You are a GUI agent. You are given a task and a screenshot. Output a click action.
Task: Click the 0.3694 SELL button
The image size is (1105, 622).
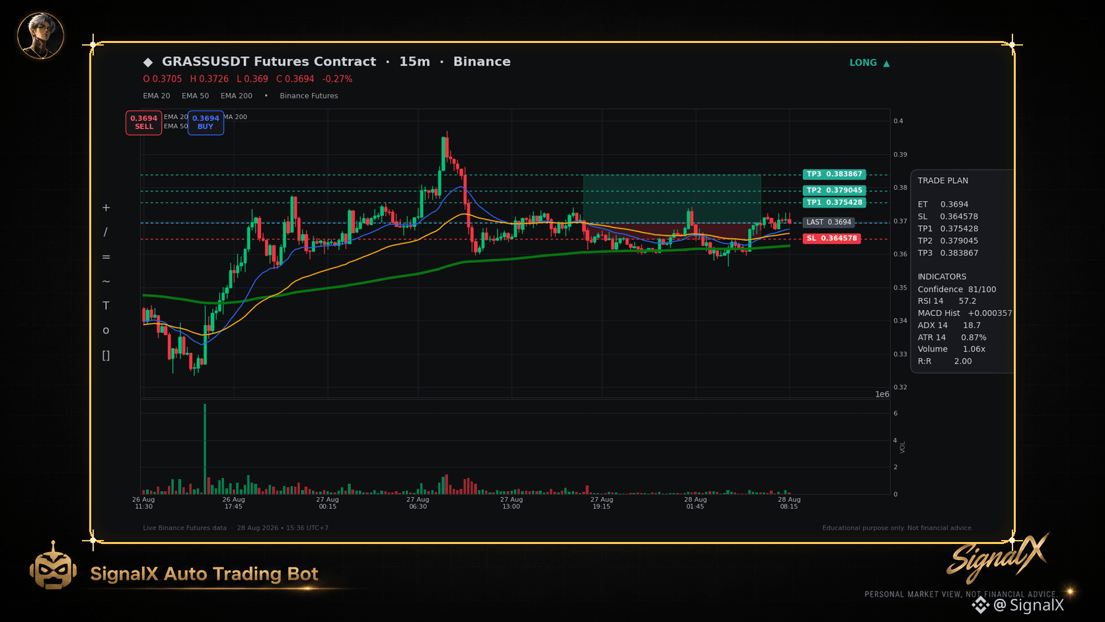(x=144, y=122)
